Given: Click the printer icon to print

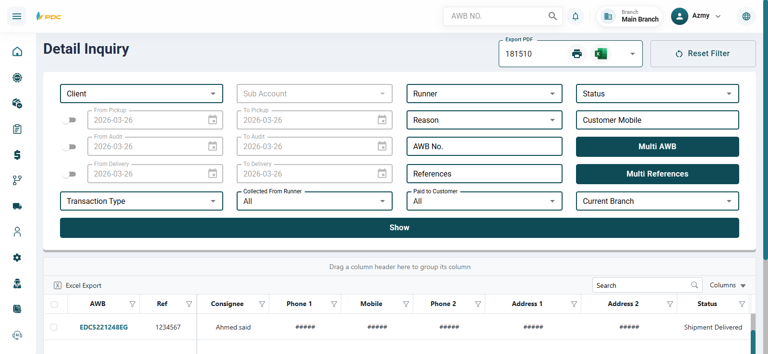Looking at the screenshot, I should pyautogui.click(x=576, y=54).
